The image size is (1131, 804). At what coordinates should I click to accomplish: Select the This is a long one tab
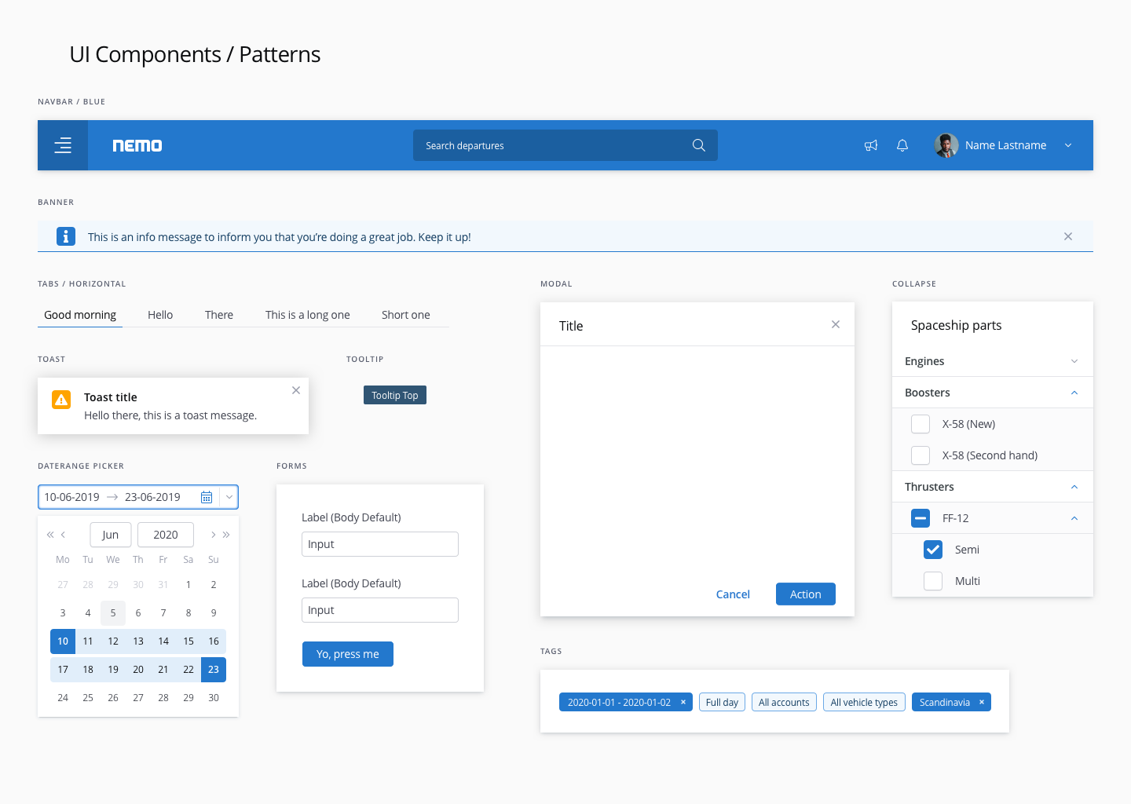coord(308,315)
